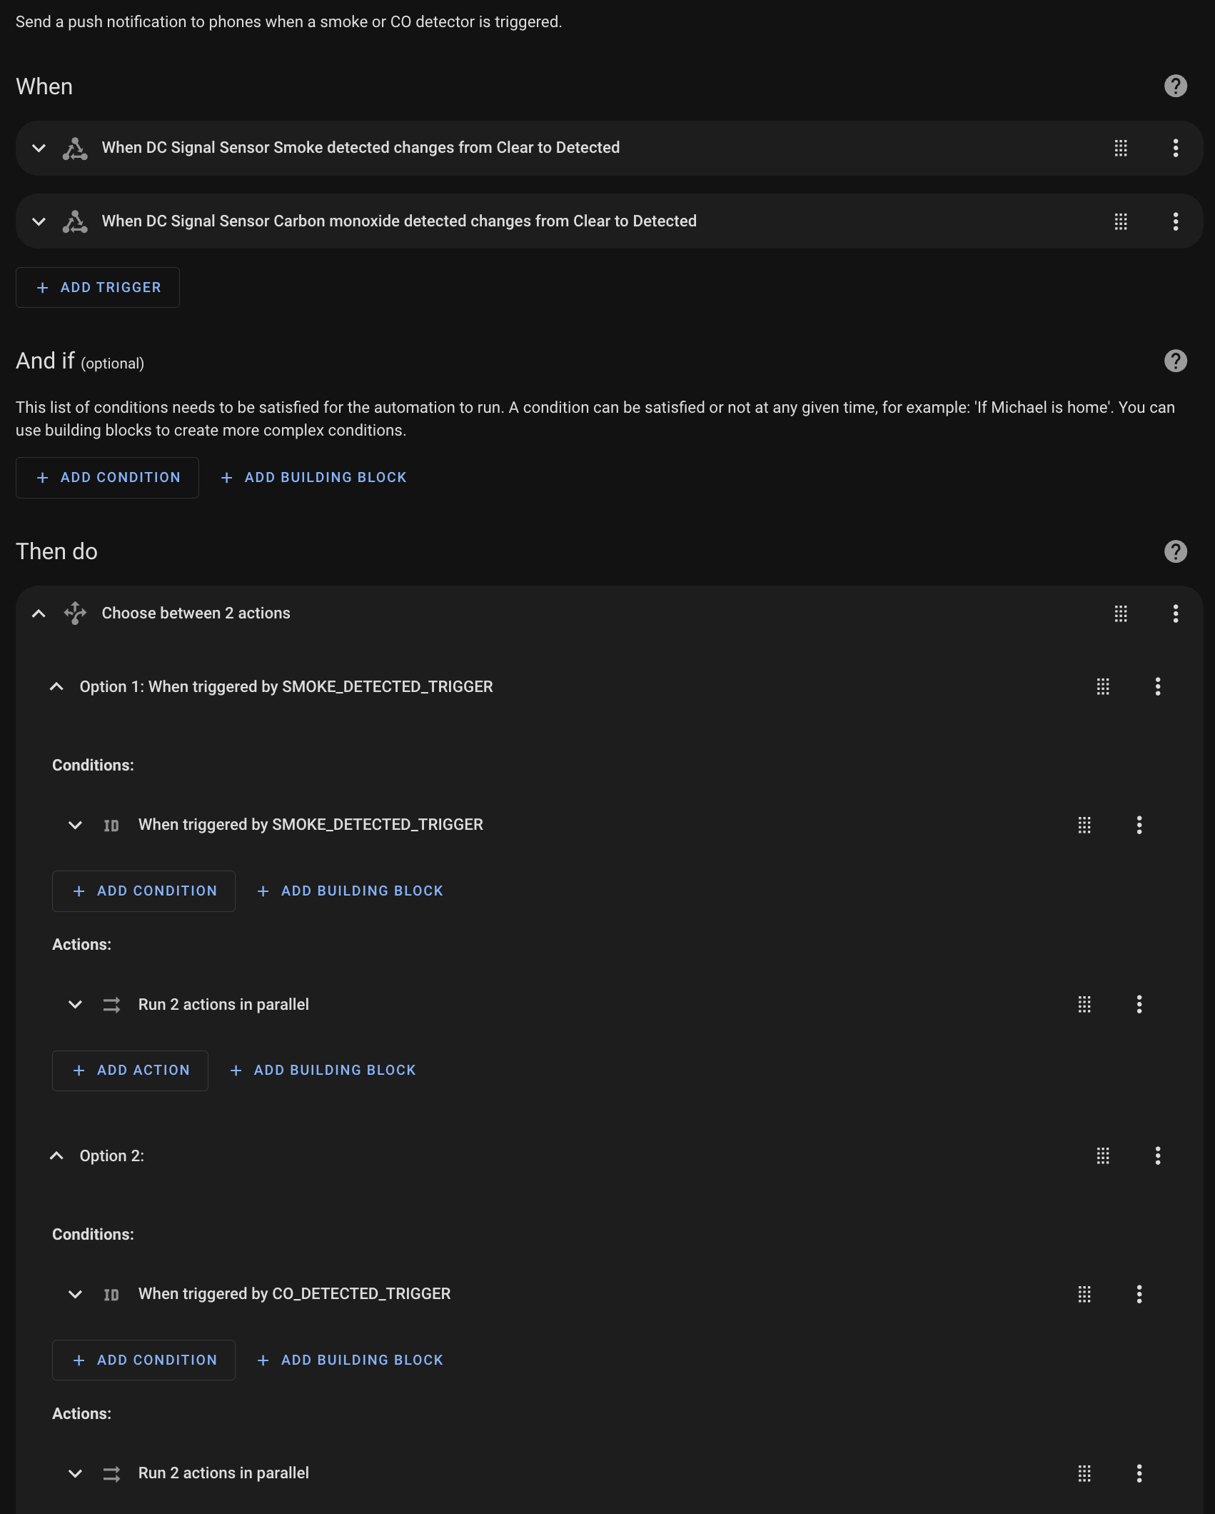Expand the Smoke detected trigger row
The height and width of the screenshot is (1514, 1215).
tap(39, 148)
